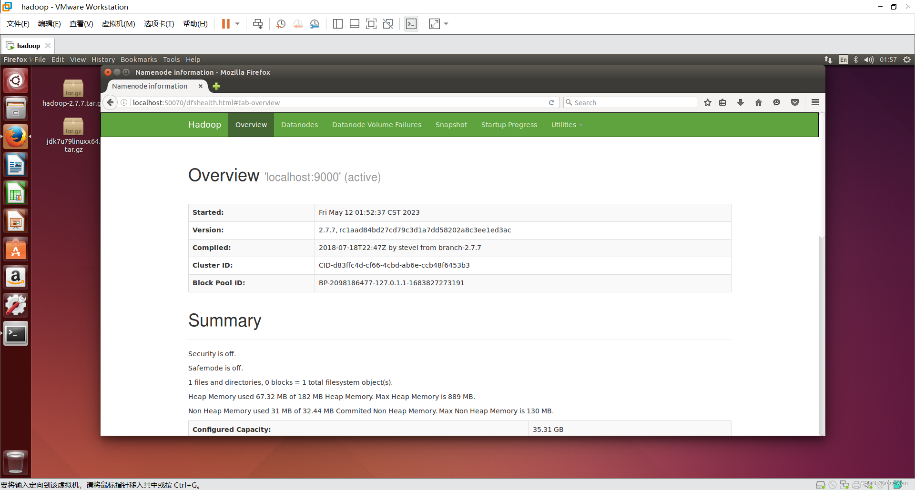Go back using Firefox back arrow
The width and height of the screenshot is (915, 490).
[110, 102]
